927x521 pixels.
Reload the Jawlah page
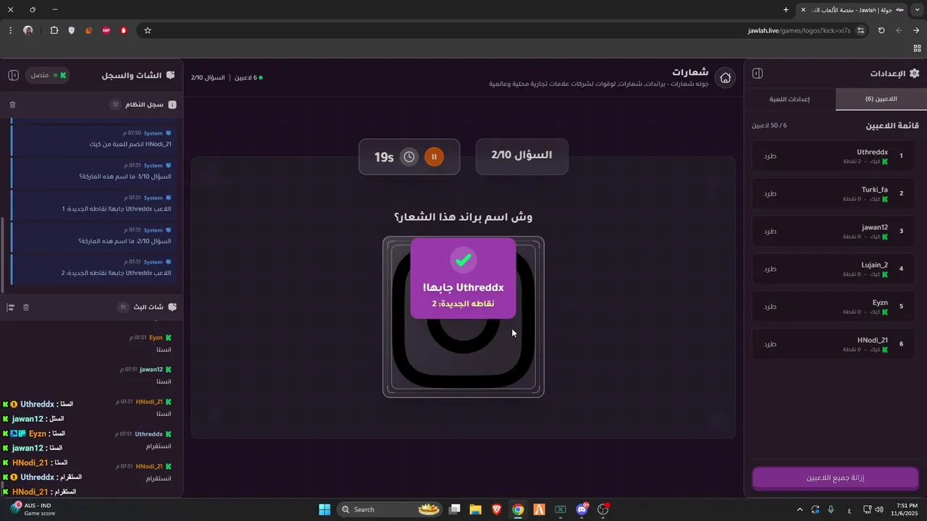[881, 30]
